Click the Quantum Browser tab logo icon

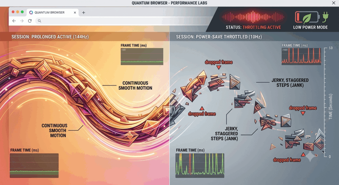tap(31, 13)
